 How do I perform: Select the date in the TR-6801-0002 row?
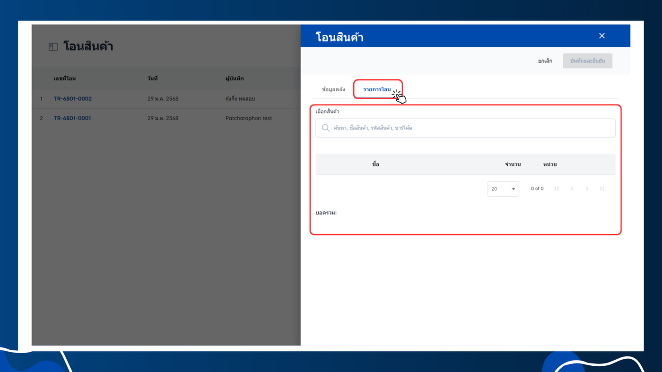163,99
